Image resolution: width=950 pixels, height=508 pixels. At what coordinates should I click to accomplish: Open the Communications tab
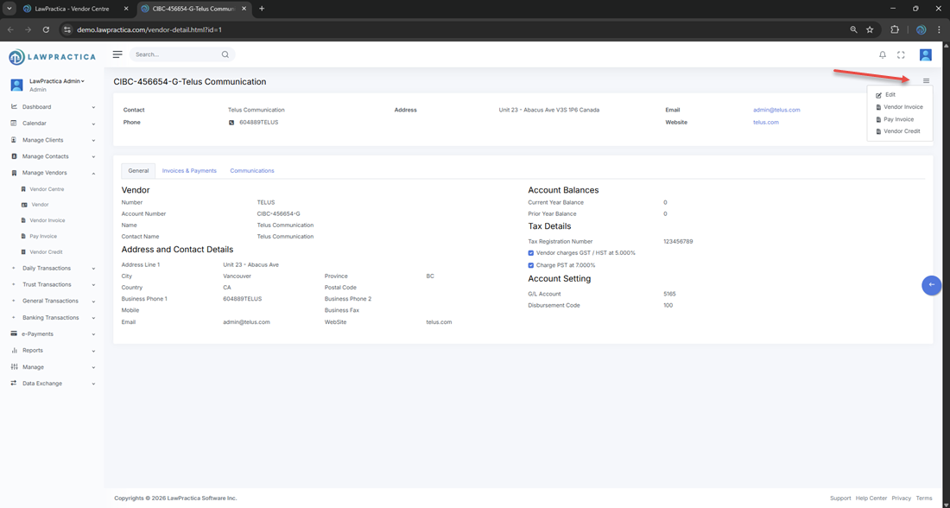click(x=252, y=171)
